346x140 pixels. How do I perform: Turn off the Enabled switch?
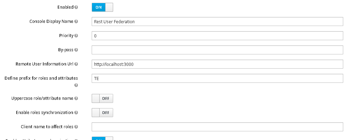pyautogui.click(x=102, y=7)
